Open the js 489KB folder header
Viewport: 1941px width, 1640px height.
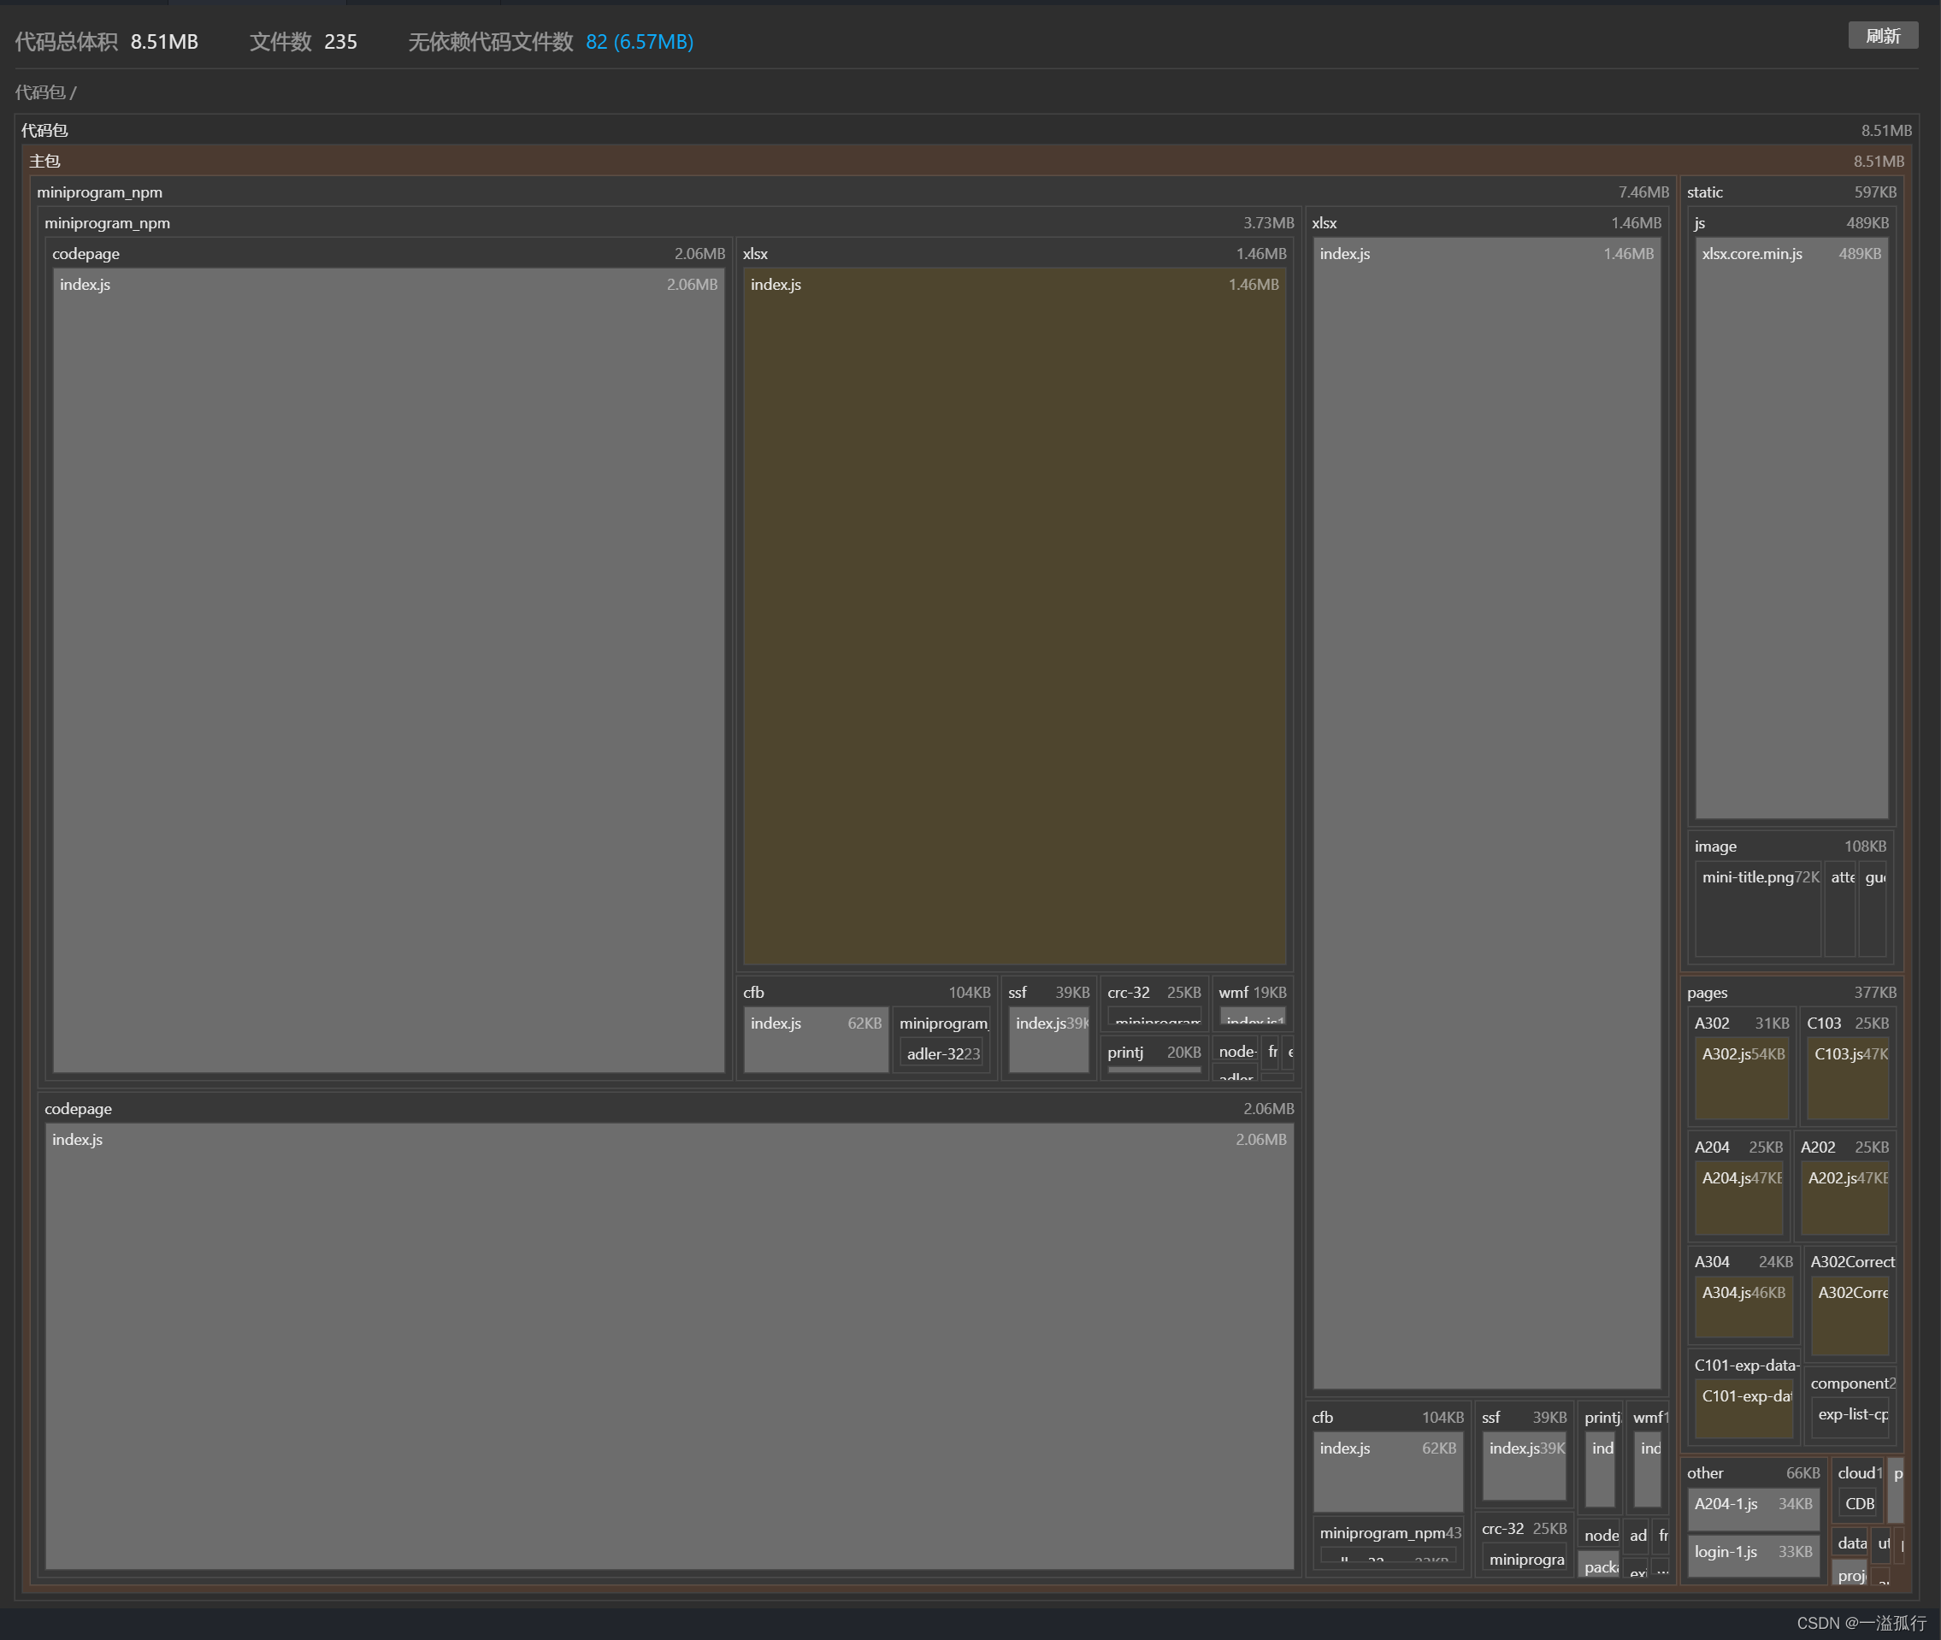(1791, 222)
